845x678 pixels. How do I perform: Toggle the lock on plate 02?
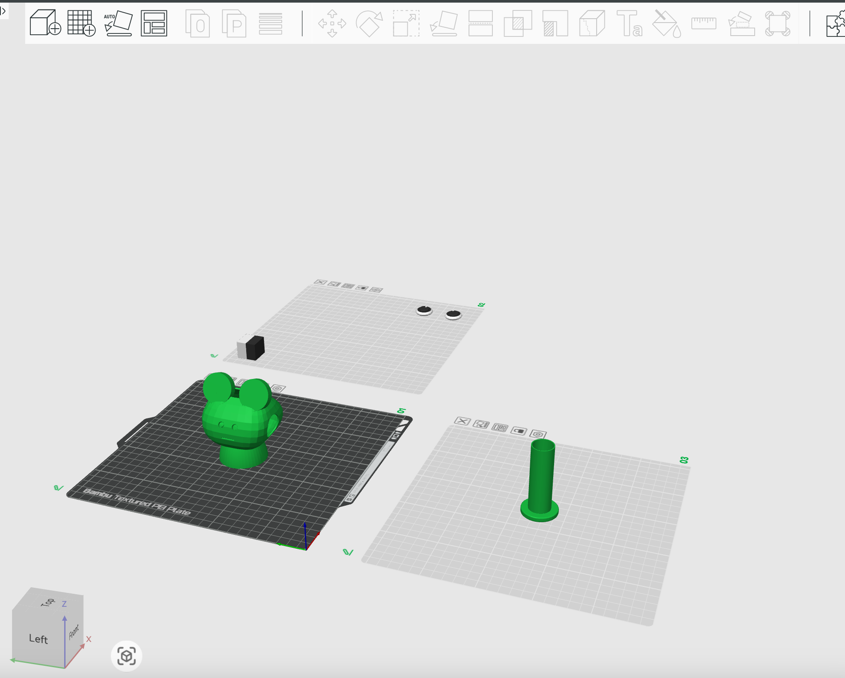point(362,288)
